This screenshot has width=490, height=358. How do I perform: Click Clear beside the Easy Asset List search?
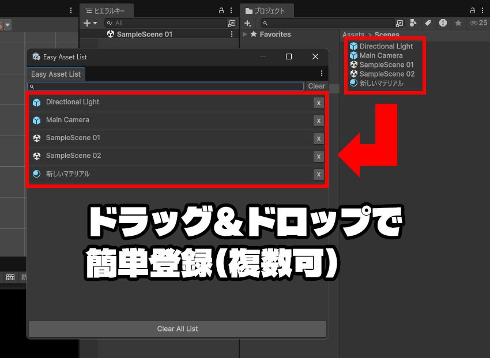tap(316, 86)
